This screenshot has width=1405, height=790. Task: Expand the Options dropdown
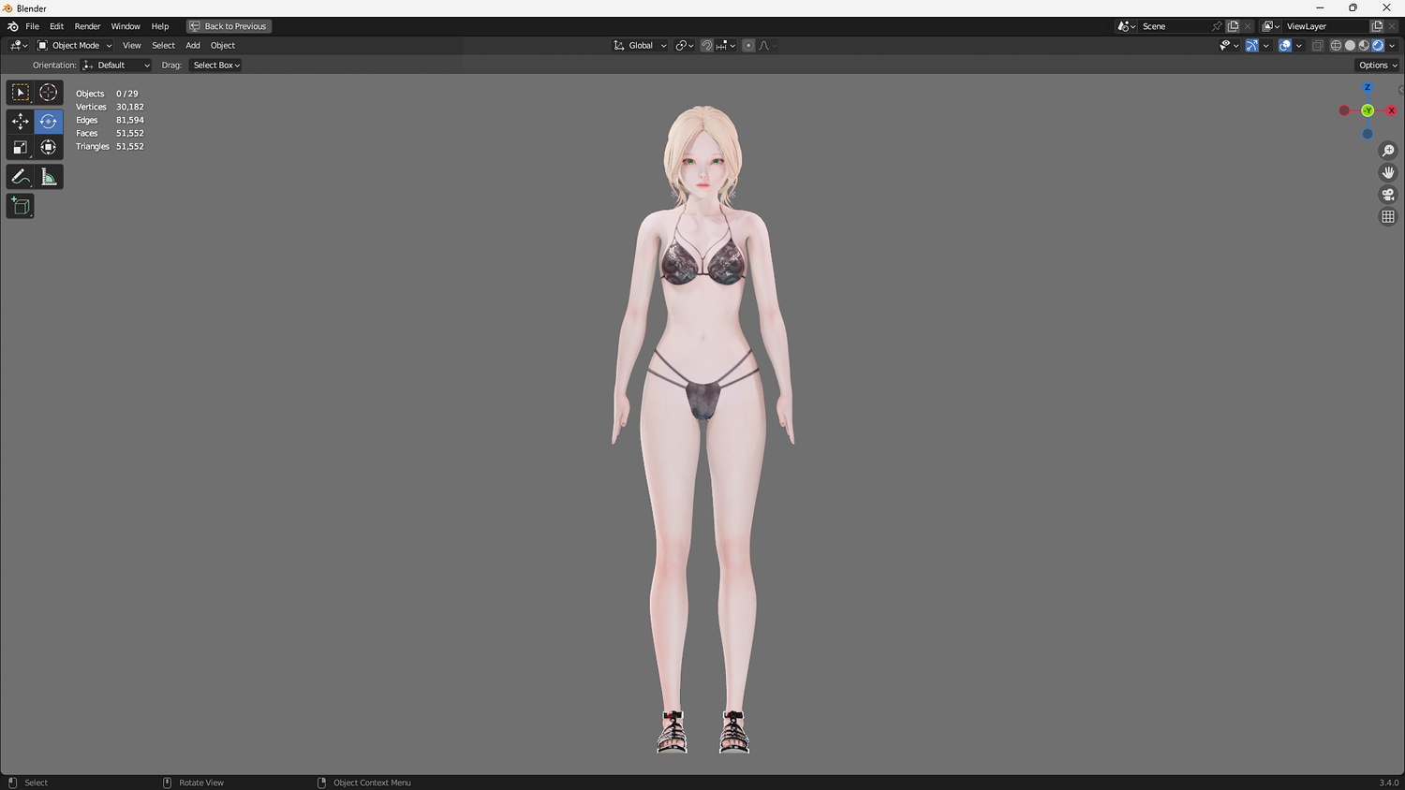pos(1378,66)
